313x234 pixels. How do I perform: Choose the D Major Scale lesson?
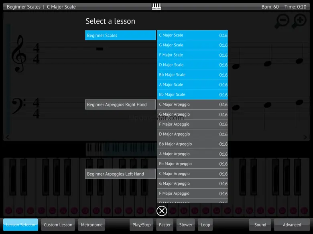(193, 65)
